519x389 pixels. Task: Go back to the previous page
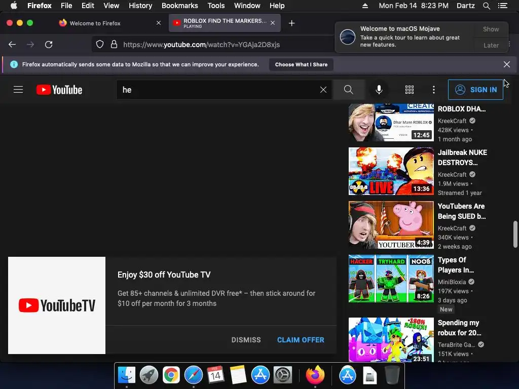pyautogui.click(x=12, y=45)
